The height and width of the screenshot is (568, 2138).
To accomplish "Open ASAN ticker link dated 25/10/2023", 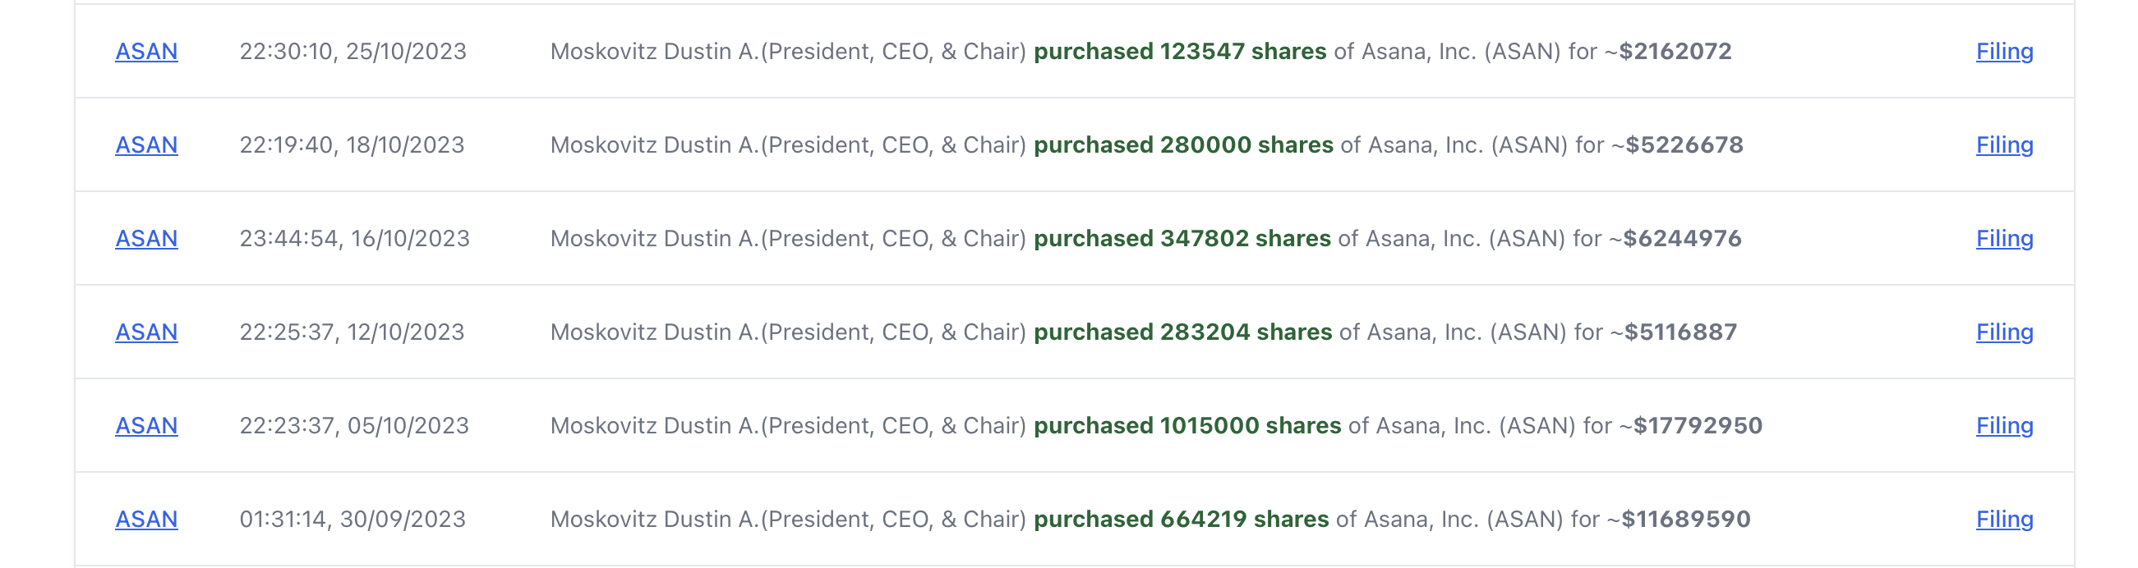I will coord(146,52).
